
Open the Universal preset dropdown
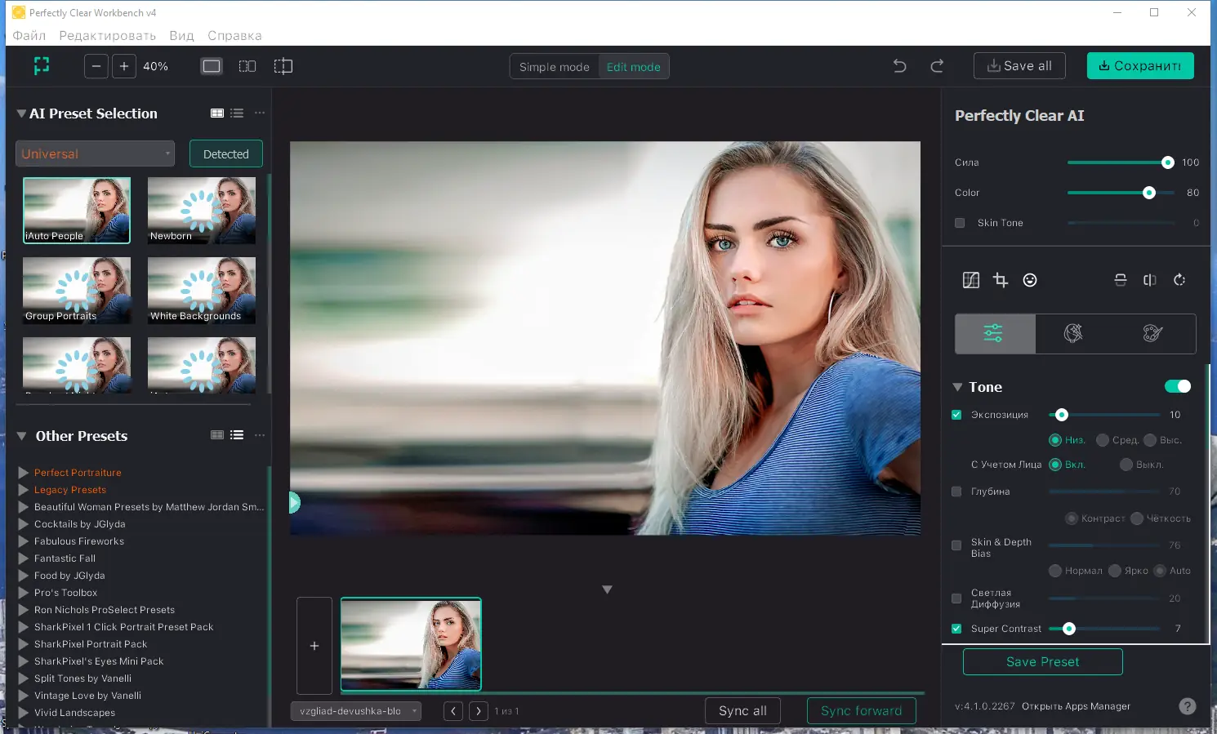coord(96,153)
